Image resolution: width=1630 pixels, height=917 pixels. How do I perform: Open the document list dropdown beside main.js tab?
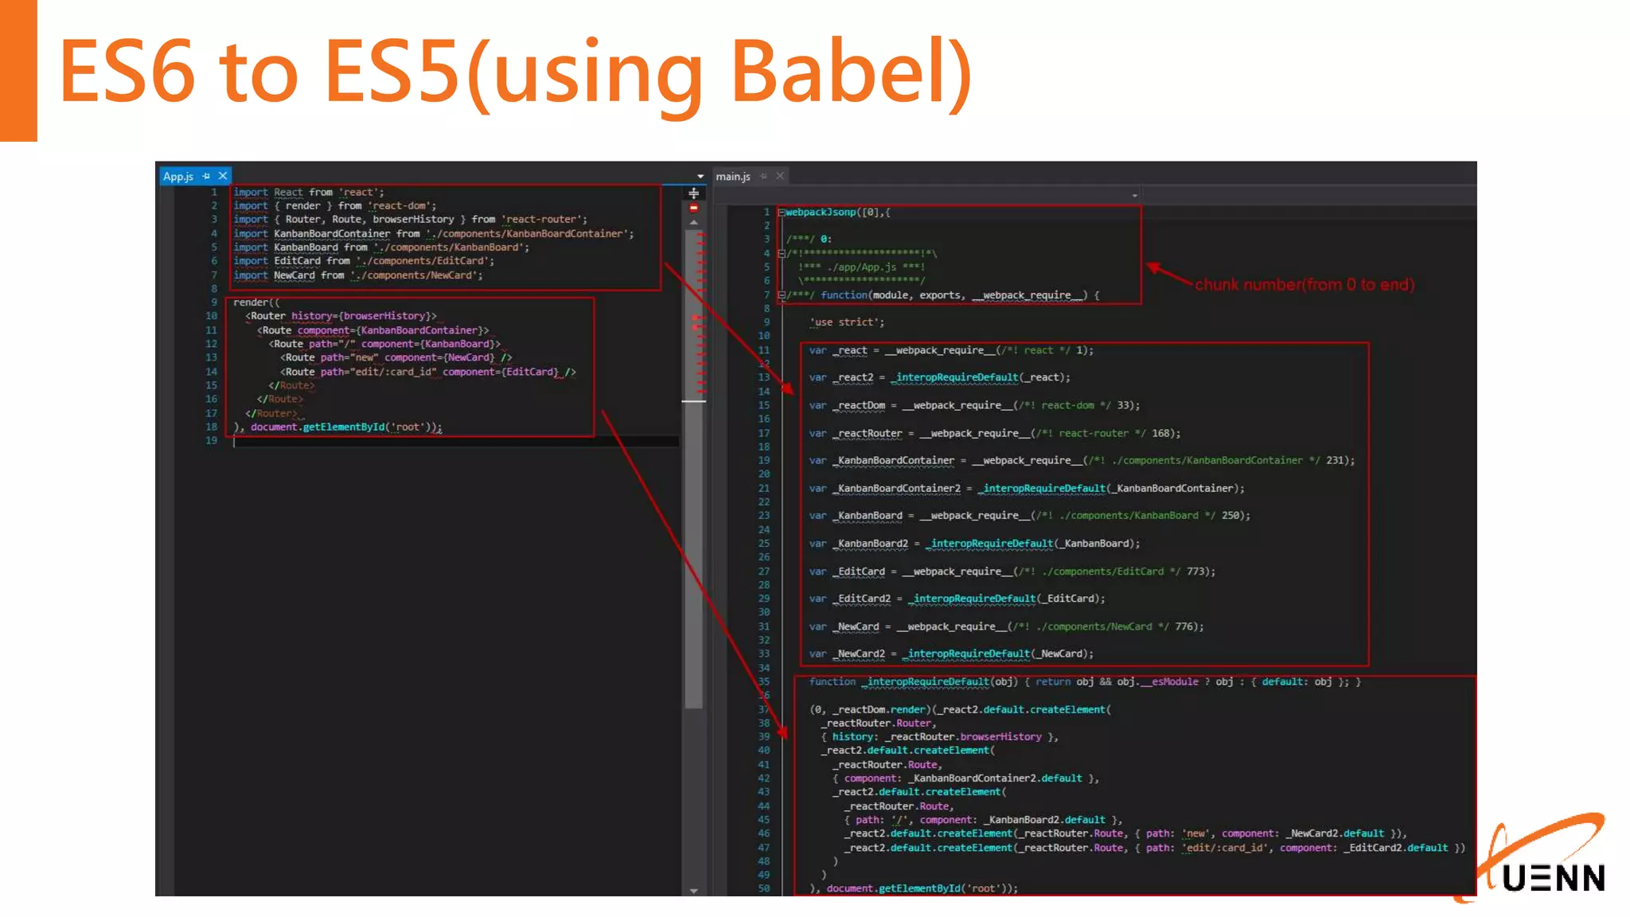coord(700,176)
